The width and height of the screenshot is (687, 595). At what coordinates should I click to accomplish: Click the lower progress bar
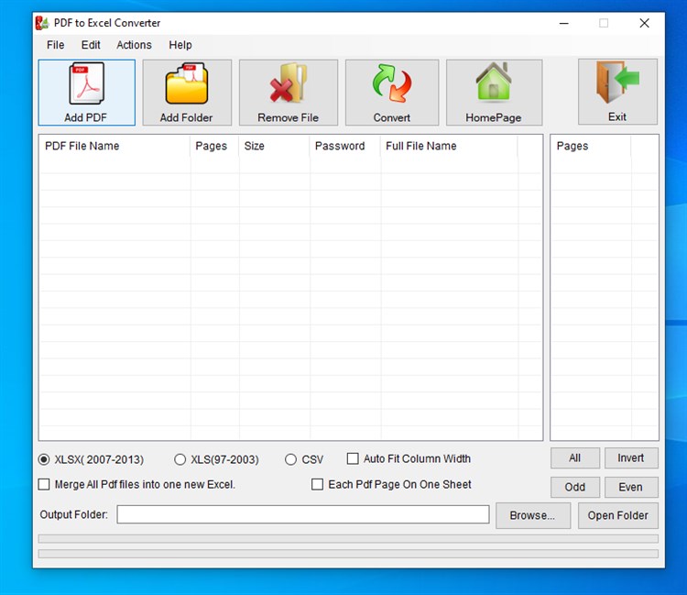[x=348, y=554]
